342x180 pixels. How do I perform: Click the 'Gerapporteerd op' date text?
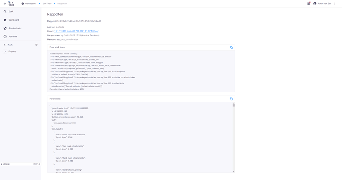coord(73,35)
